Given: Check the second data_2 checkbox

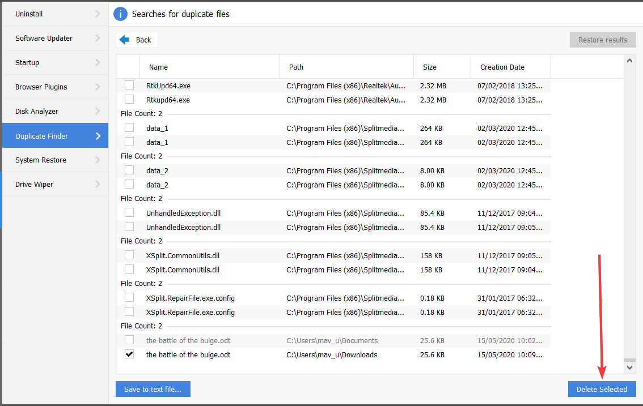Looking at the screenshot, I should tap(129, 185).
